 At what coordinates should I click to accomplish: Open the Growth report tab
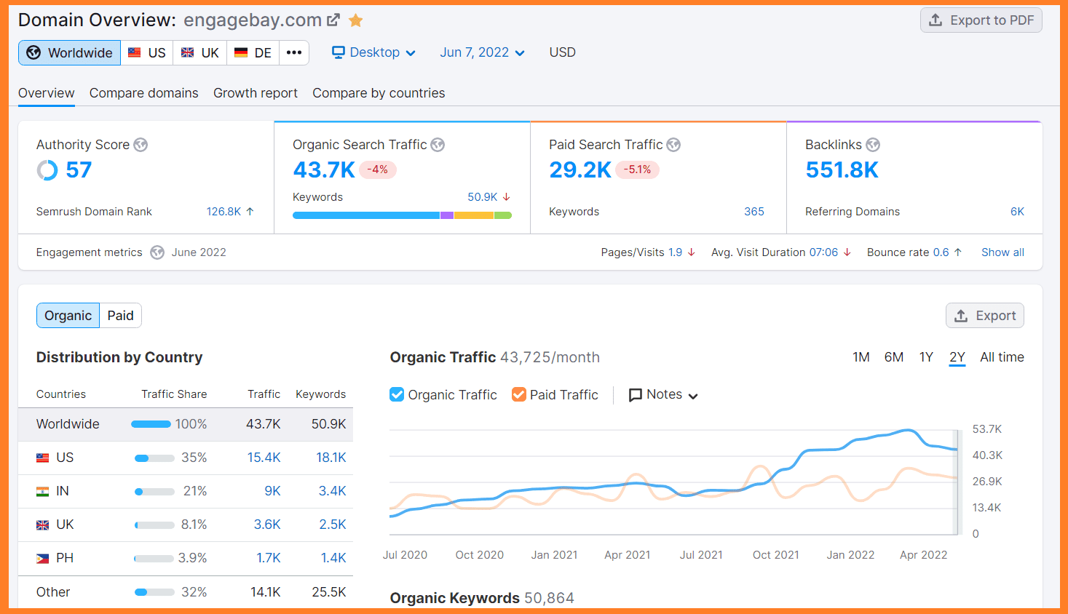click(x=256, y=93)
